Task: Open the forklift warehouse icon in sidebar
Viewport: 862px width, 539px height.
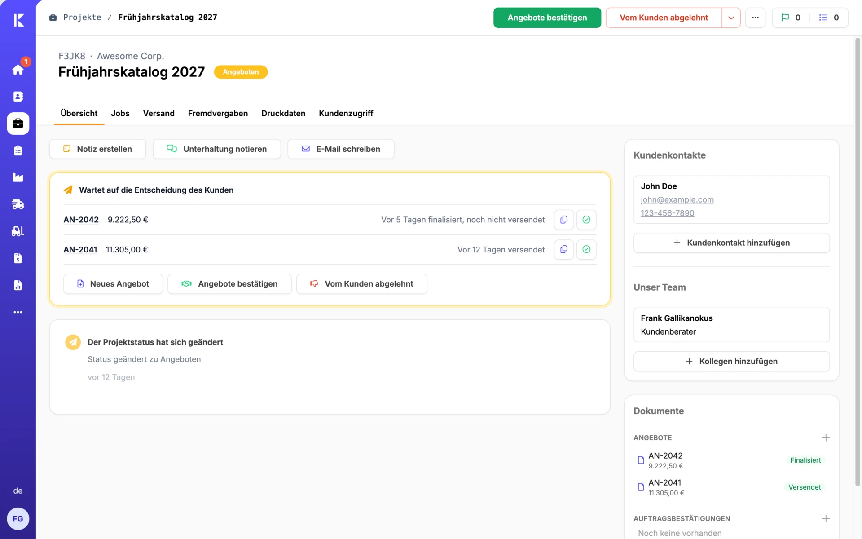Action: pos(18,231)
